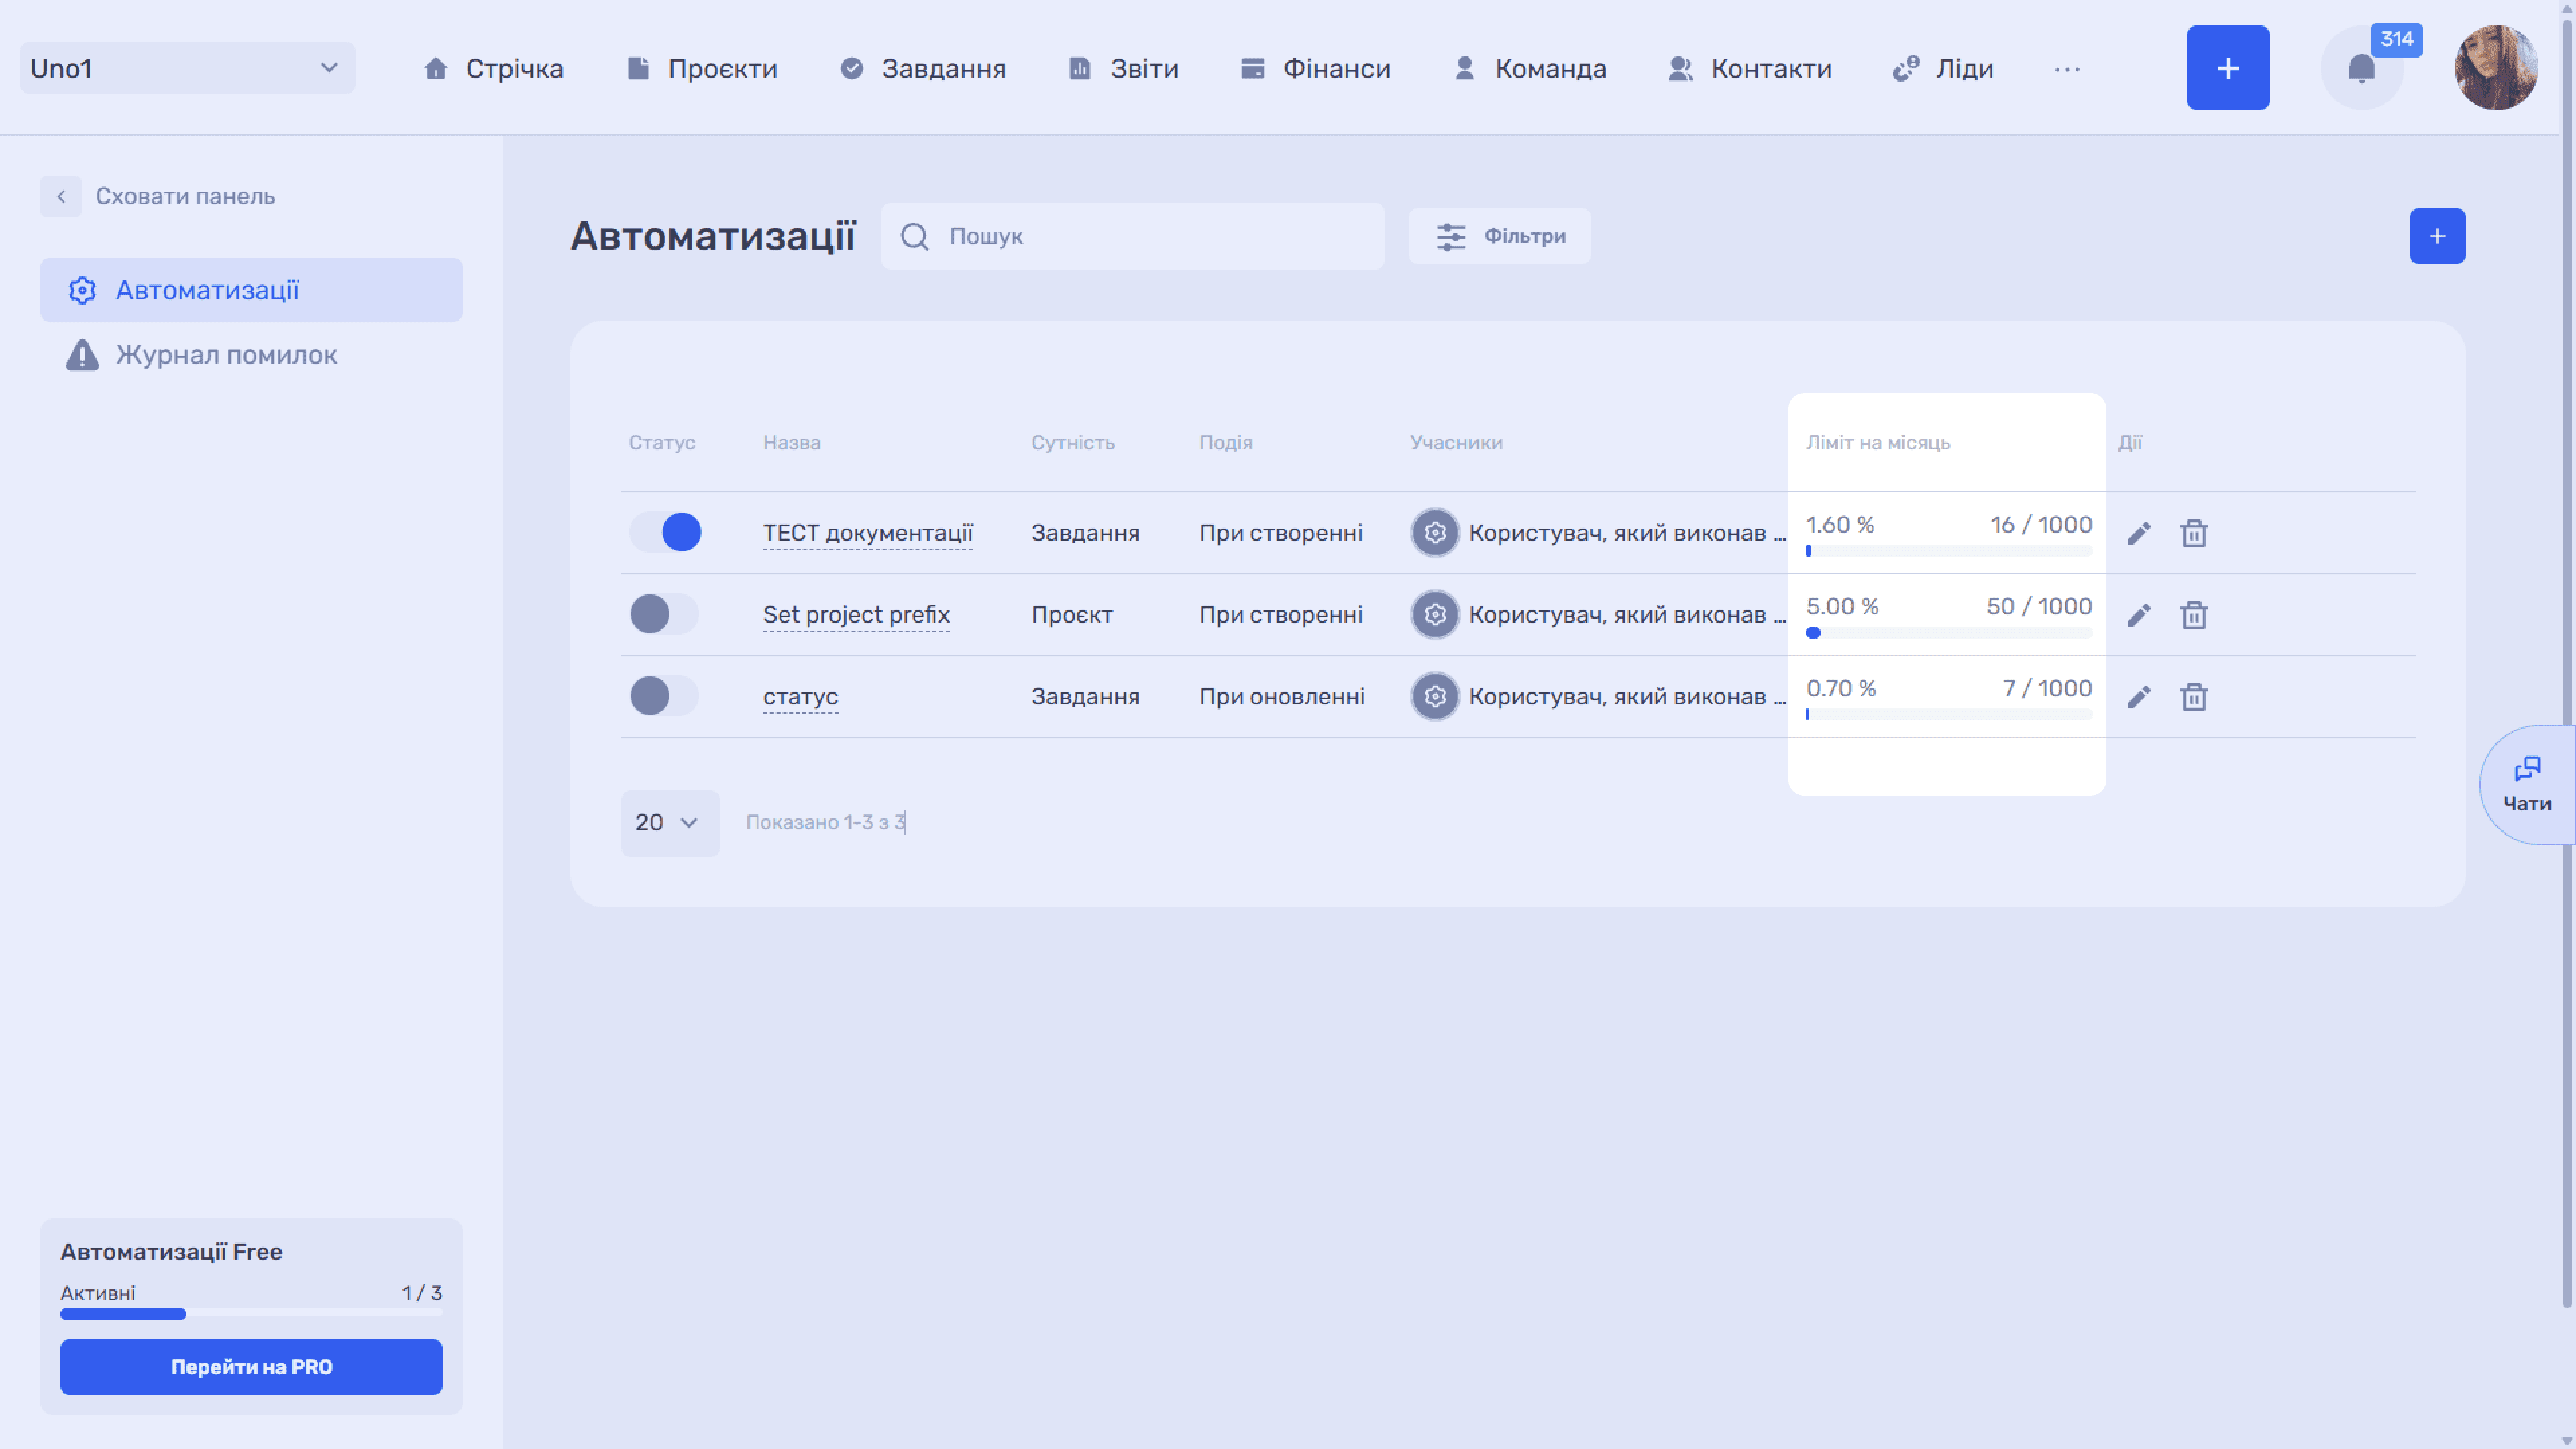Screen dimensions: 2576x1449
Task: Click the user profile avatar
Action: coord(2496,68)
